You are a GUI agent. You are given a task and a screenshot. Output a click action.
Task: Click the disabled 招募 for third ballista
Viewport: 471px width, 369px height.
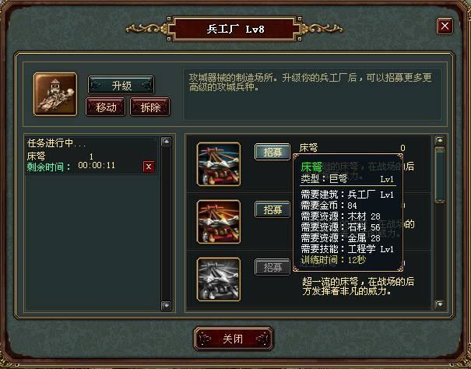click(272, 267)
